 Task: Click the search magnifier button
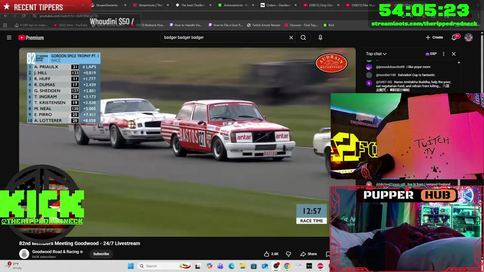[303, 37]
